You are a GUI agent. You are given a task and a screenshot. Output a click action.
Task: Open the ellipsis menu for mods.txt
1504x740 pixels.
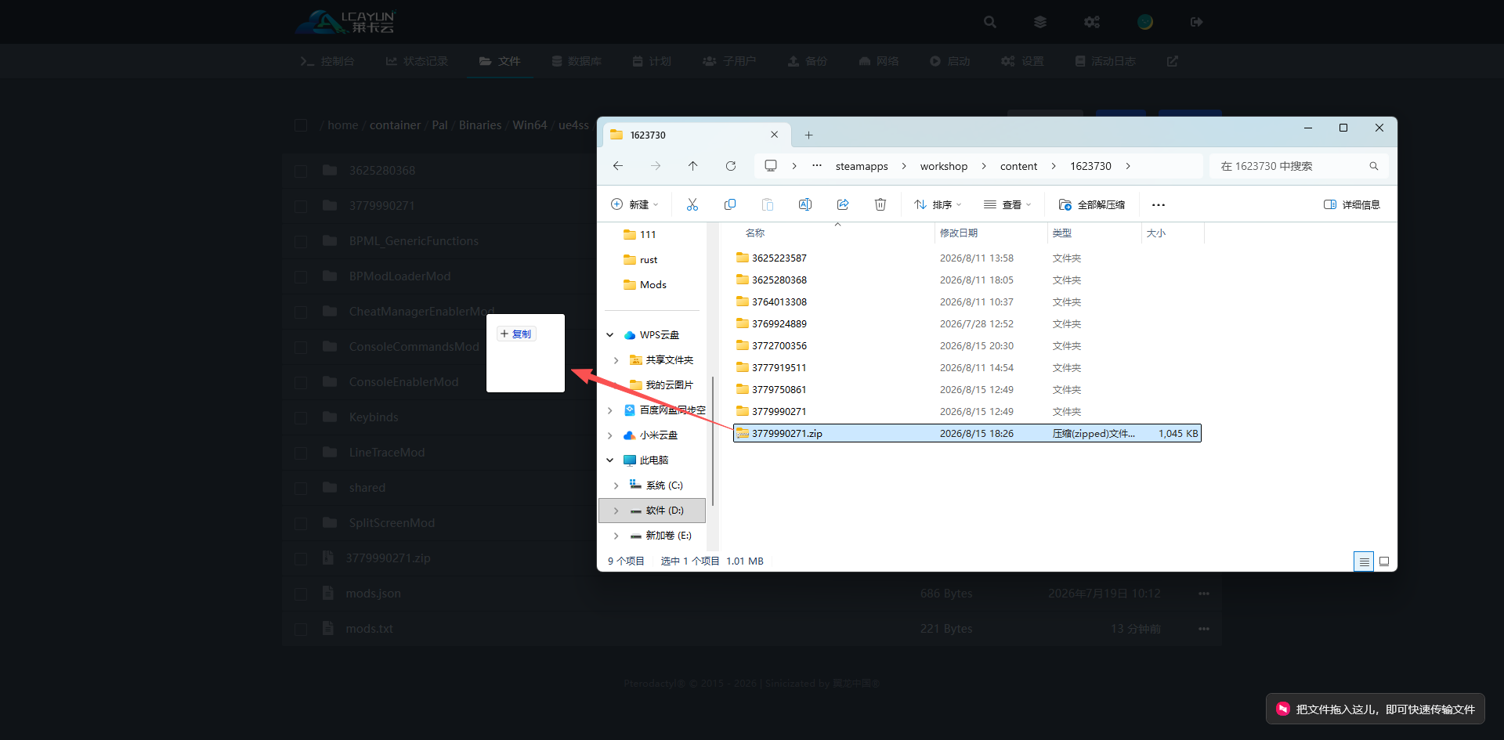[1204, 629]
